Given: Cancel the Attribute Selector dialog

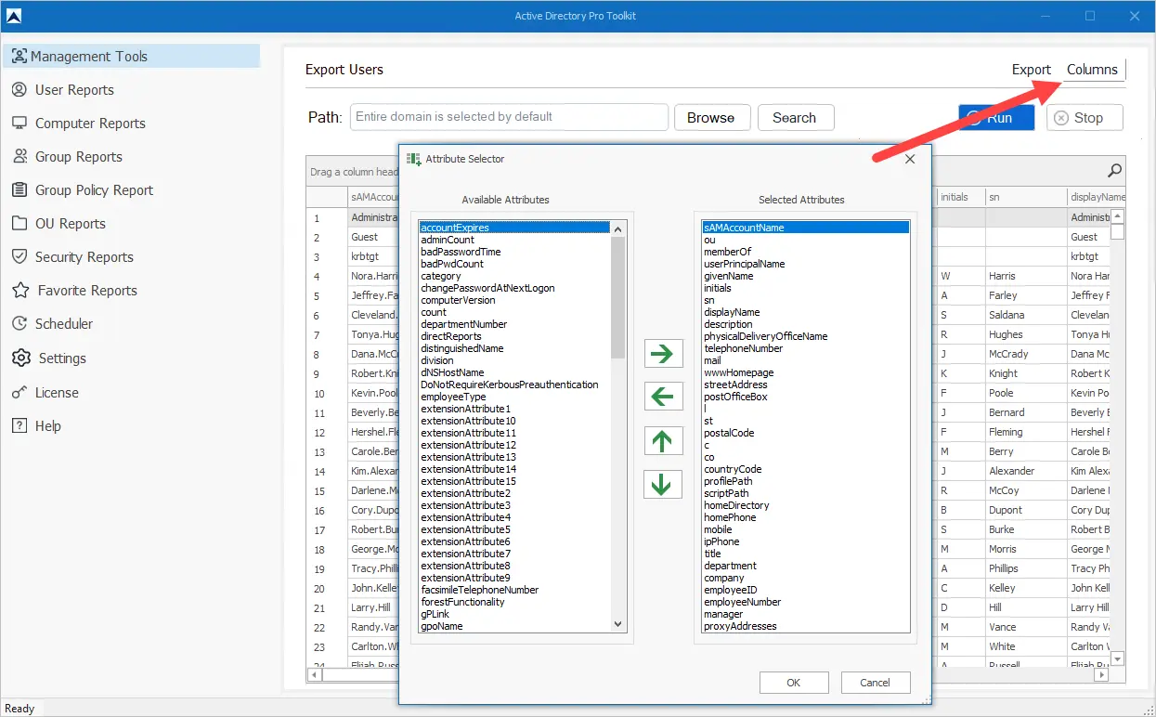Looking at the screenshot, I should tap(876, 683).
